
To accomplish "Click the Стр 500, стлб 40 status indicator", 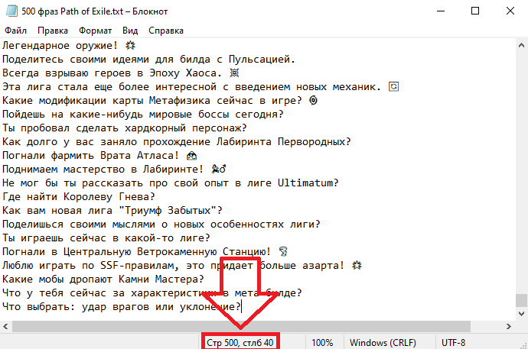I will point(240,343).
